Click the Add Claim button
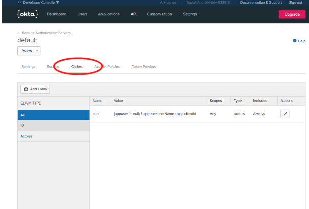Screen dimensions: 309x209 35,89
